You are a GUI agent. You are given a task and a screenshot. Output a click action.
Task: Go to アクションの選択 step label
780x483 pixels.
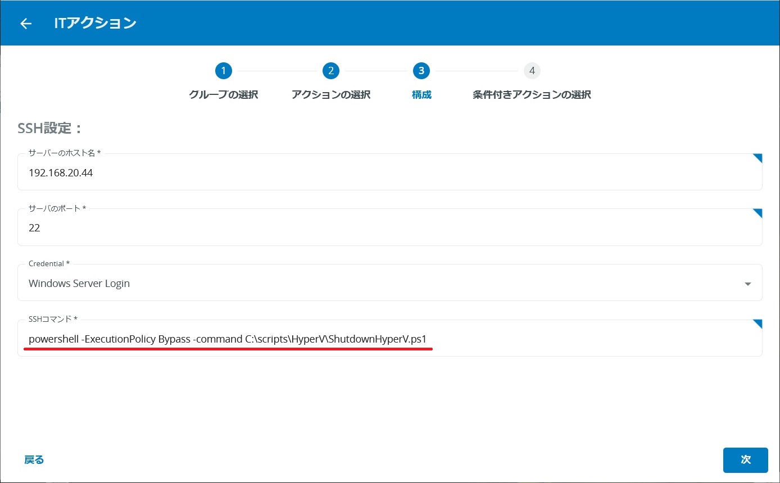[x=331, y=95]
